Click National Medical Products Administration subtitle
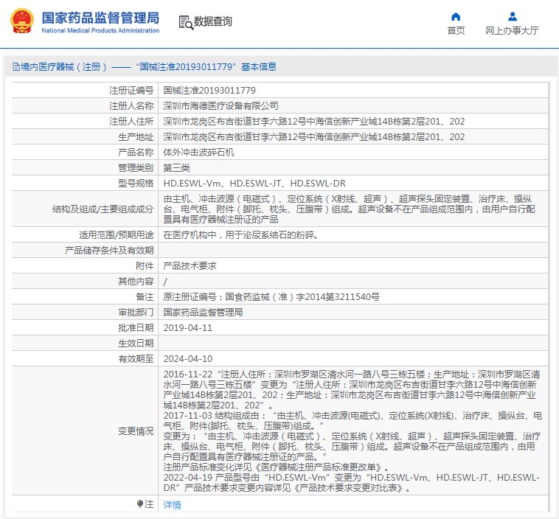Screen dimensions: 559x519 (100, 31)
